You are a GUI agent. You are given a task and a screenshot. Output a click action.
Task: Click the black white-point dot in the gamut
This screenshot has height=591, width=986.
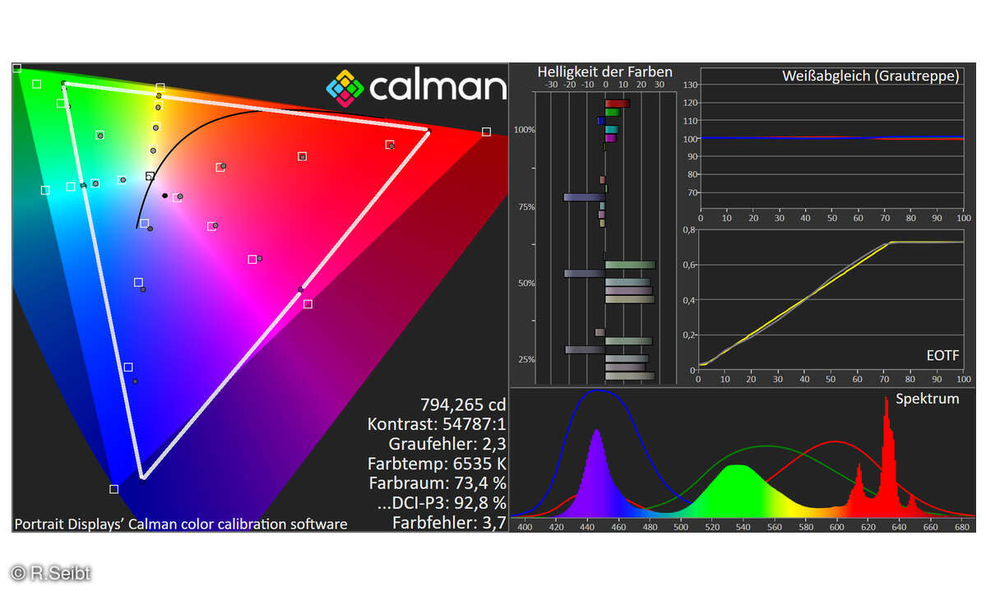(165, 196)
